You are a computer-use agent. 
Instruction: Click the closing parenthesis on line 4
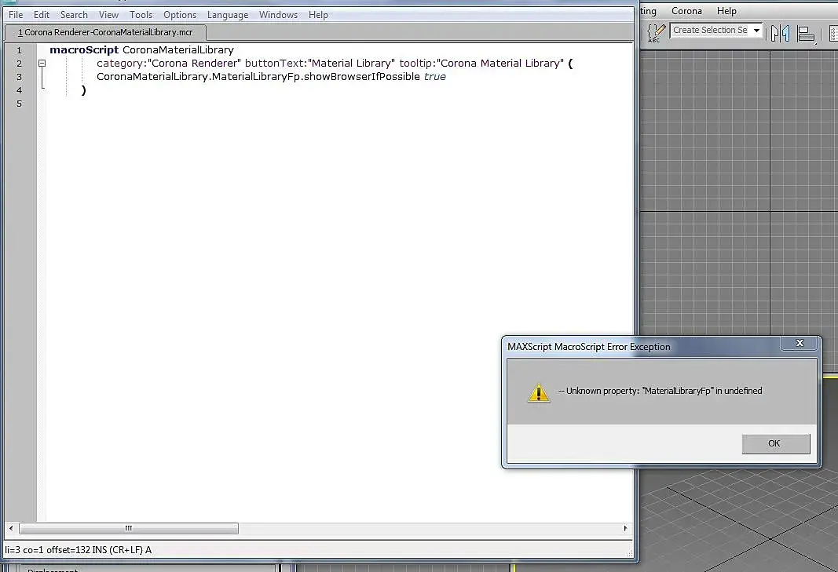pyautogui.click(x=83, y=90)
